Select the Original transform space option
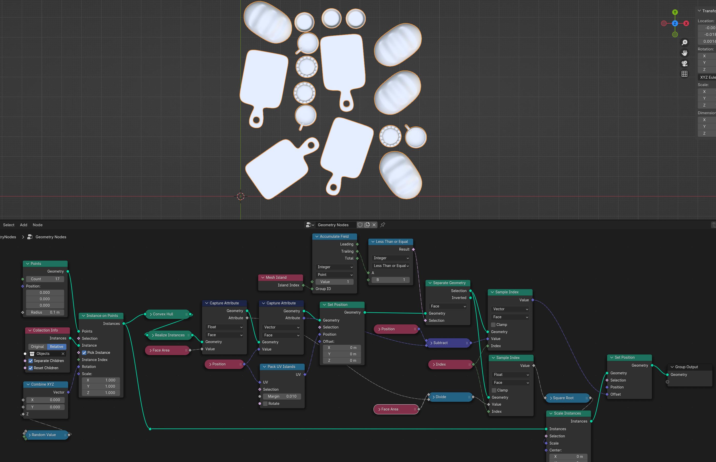 coord(37,346)
